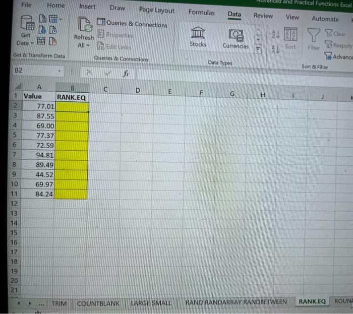Image resolution: width=353 pixels, height=314 pixels.
Task: Choose the Stocks data type
Action: 198,37
